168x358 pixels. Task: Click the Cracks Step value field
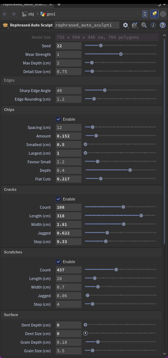click(x=68, y=242)
